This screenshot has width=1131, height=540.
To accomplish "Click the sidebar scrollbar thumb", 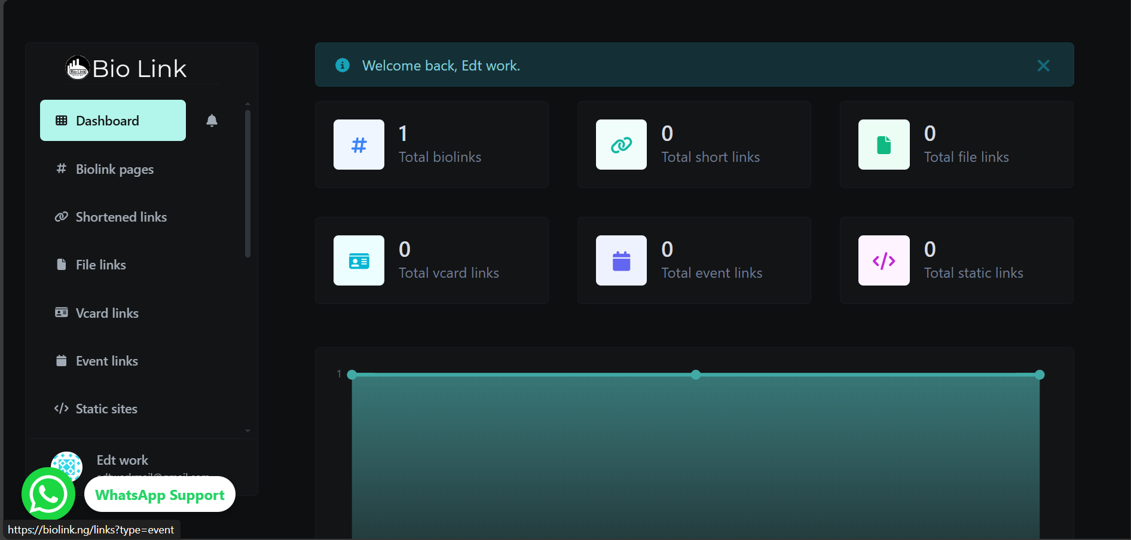I will [247, 183].
